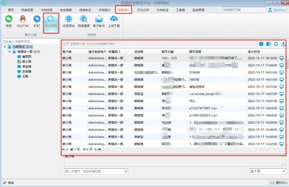Open the 通知中心 notification center
This screenshot has height=187, width=289.
(x=279, y=183)
